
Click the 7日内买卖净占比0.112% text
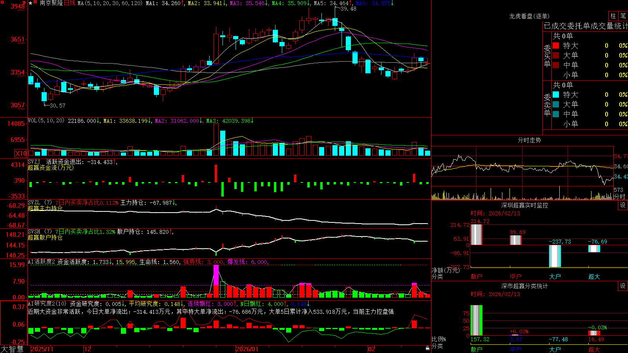86,203
